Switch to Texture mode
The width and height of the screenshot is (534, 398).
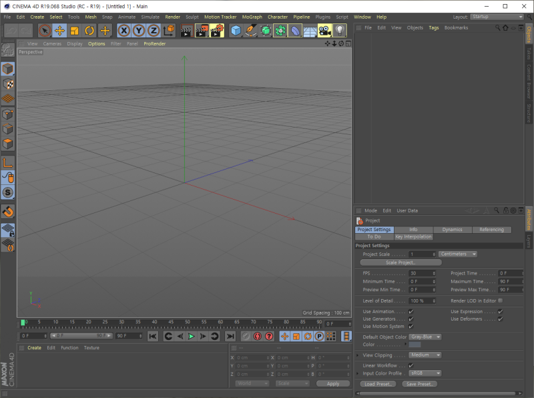pyautogui.click(x=7, y=84)
